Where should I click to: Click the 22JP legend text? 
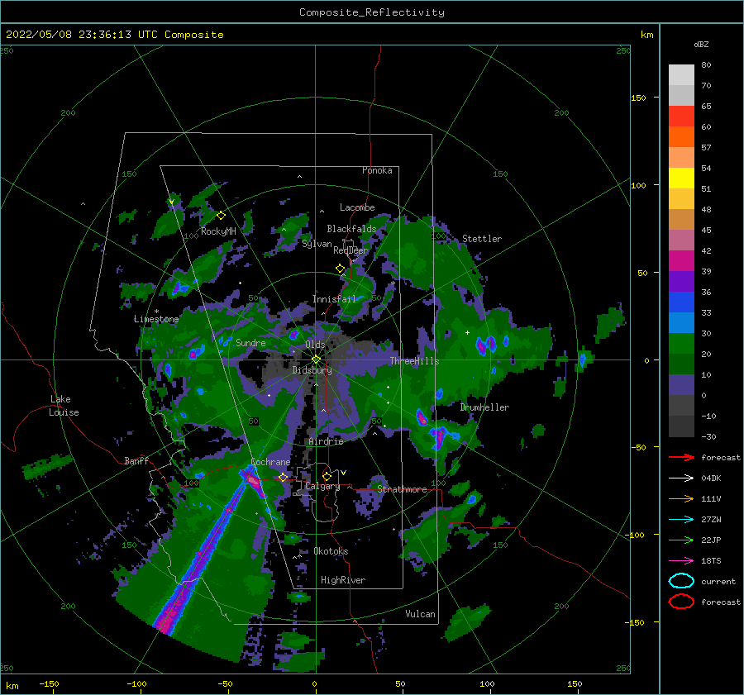tap(711, 540)
